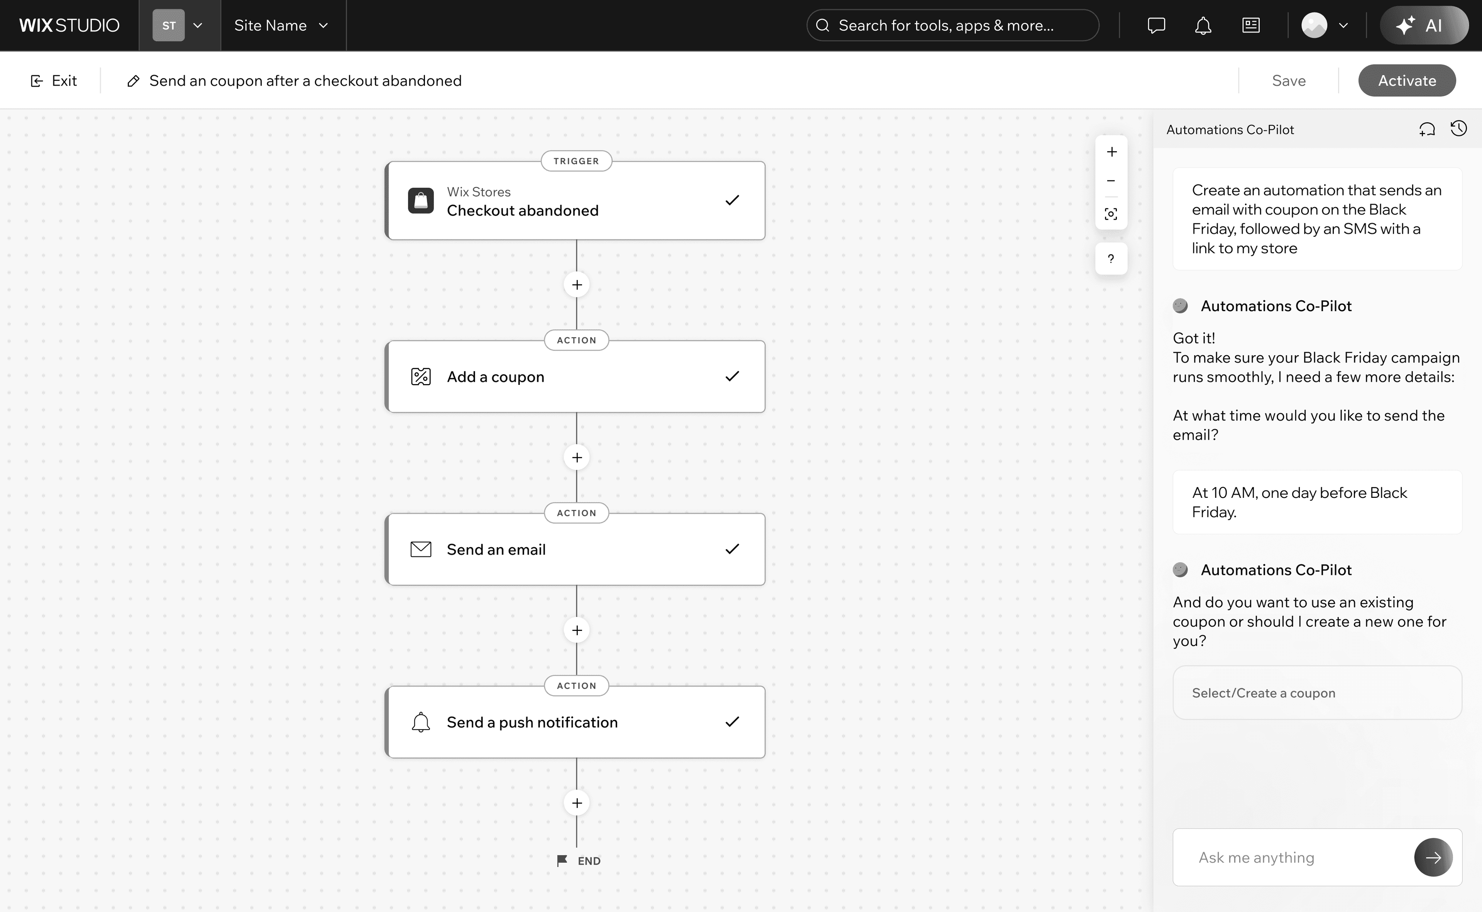Click the Wix Stores shopping bag icon
Image resolution: width=1482 pixels, height=912 pixels.
pyautogui.click(x=421, y=200)
